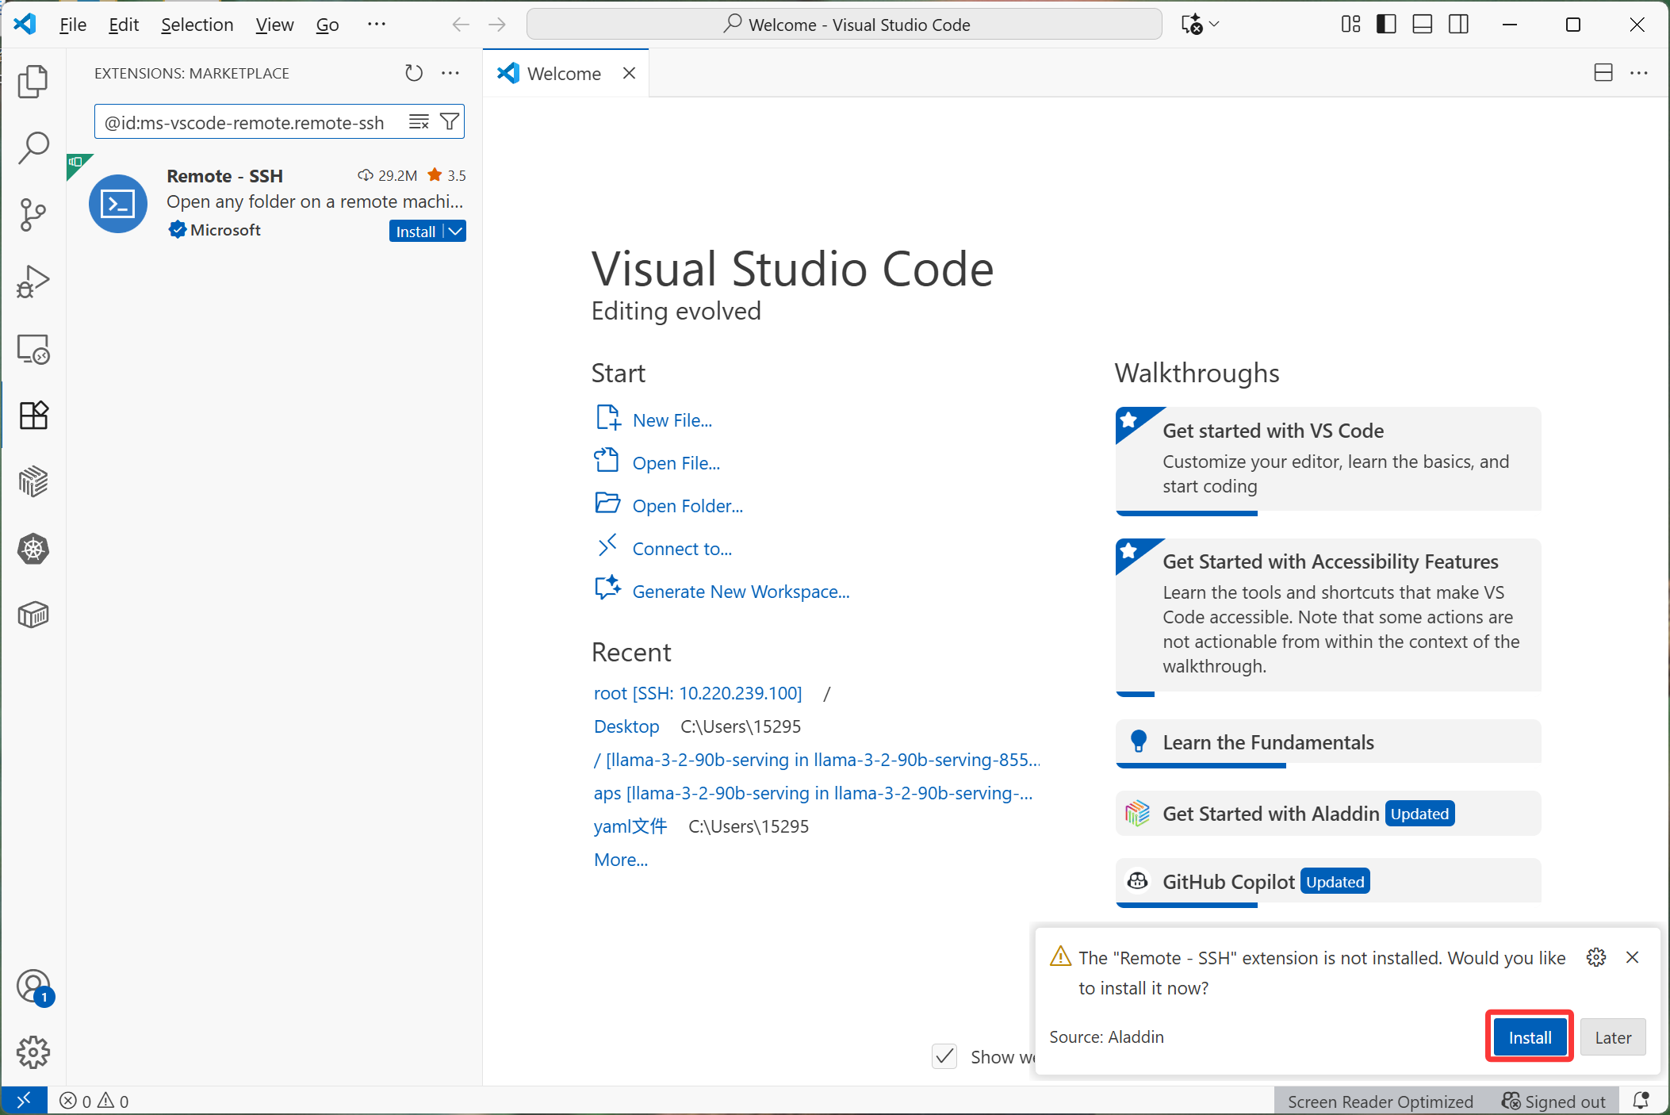1670x1115 pixels.
Task: Refresh the extensions marketplace list
Action: (413, 73)
